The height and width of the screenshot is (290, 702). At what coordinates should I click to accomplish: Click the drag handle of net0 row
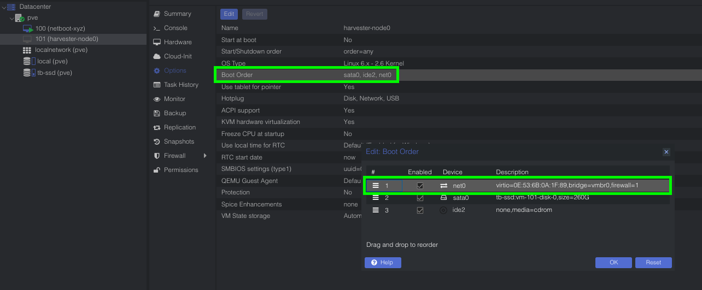(x=376, y=186)
